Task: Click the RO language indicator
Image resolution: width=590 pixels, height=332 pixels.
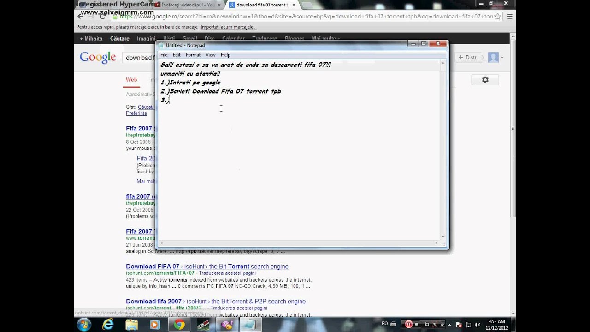Action: 385,324
